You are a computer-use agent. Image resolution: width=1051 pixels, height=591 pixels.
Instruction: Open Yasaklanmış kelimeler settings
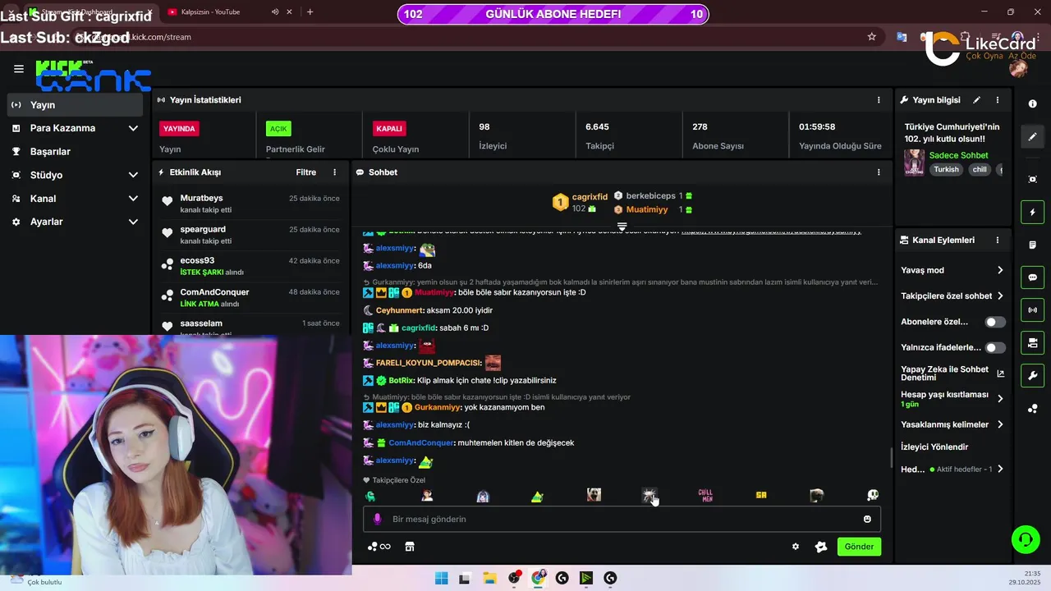click(952, 424)
